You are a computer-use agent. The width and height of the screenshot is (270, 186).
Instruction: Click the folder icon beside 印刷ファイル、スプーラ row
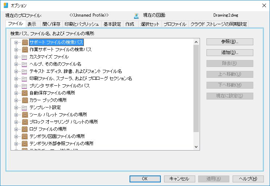24,79
